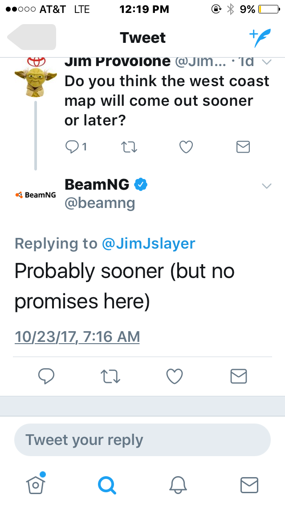
Task: Switch to the Notifications bell tab
Action: click(x=178, y=484)
